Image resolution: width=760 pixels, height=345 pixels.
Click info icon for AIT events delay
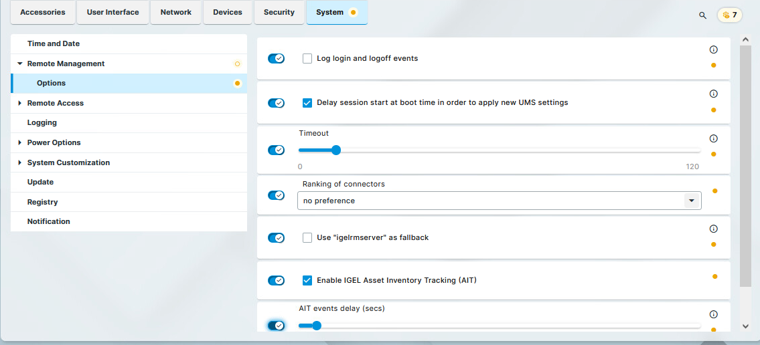point(713,314)
